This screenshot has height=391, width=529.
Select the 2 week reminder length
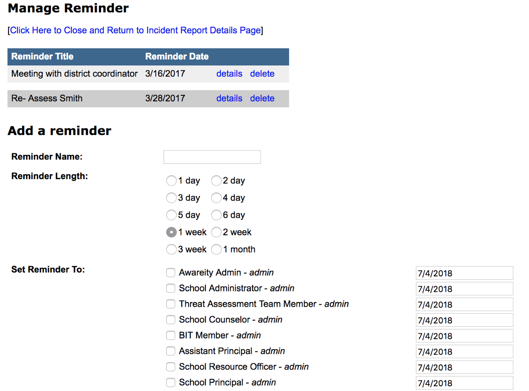216,232
